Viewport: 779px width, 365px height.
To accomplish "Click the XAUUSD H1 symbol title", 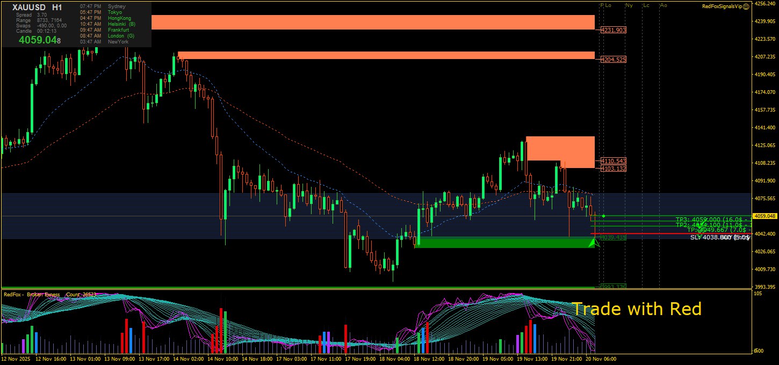I will [37, 8].
